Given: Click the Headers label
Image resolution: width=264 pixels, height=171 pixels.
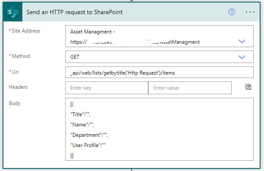Looking at the screenshot, I should click(x=18, y=87).
